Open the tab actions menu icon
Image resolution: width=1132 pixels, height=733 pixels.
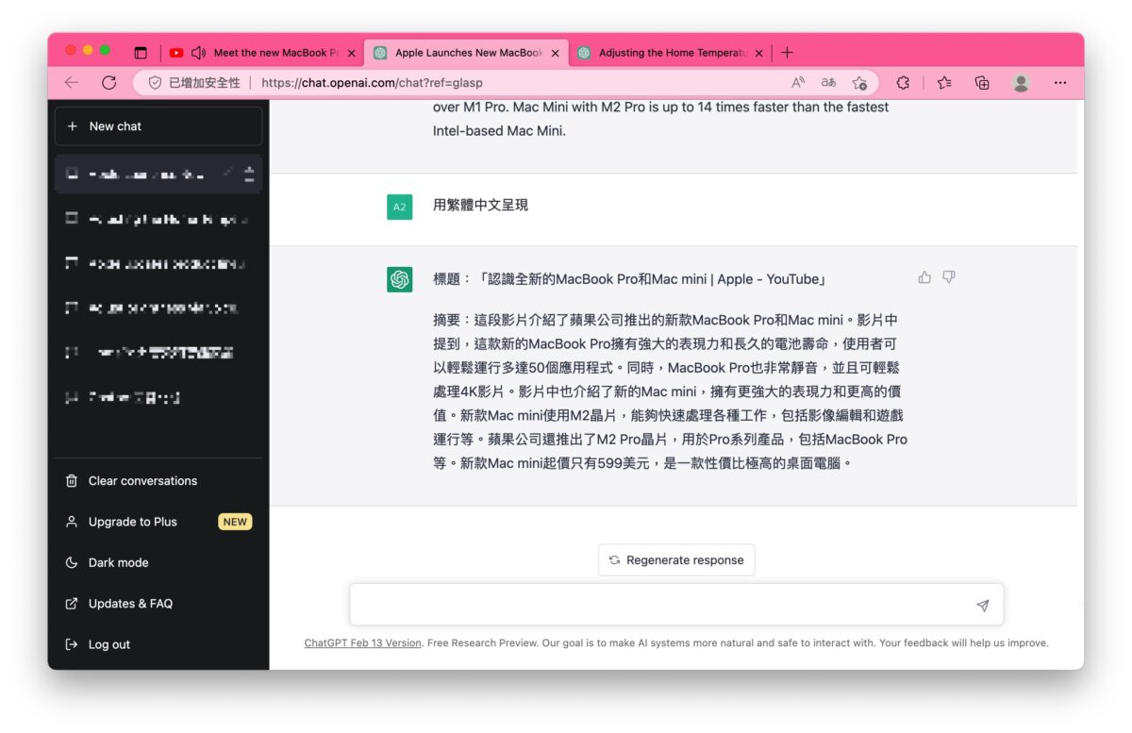coord(141,53)
